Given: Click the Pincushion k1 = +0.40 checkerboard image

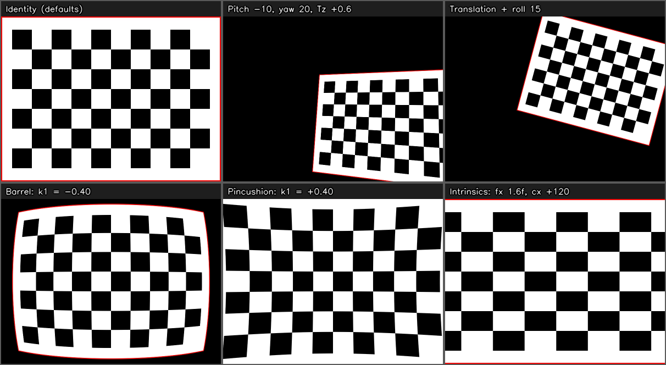Looking at the screenshot, I should tap(333, 281).
